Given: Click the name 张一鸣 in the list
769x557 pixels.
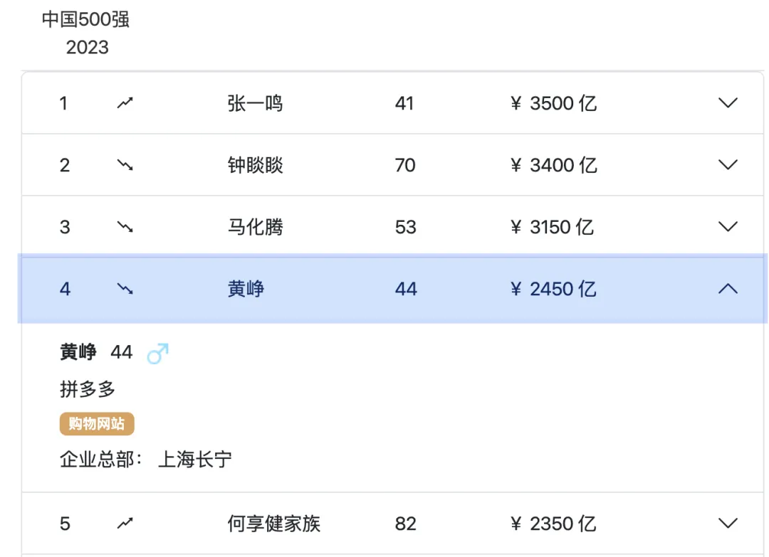Looking at the screenshot, I should [x=255, y=103].
